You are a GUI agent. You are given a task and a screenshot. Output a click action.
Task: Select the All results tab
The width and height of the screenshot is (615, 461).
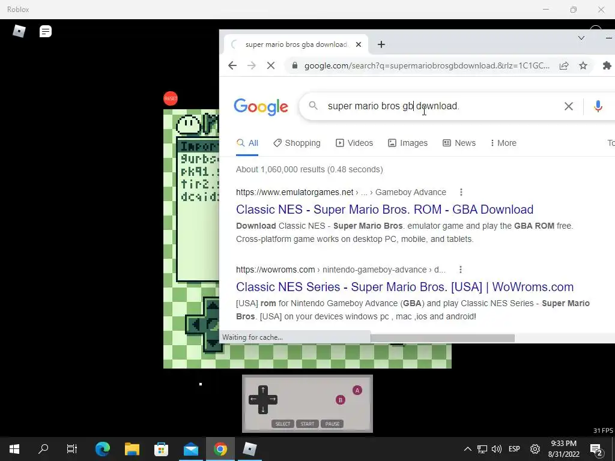247,143
